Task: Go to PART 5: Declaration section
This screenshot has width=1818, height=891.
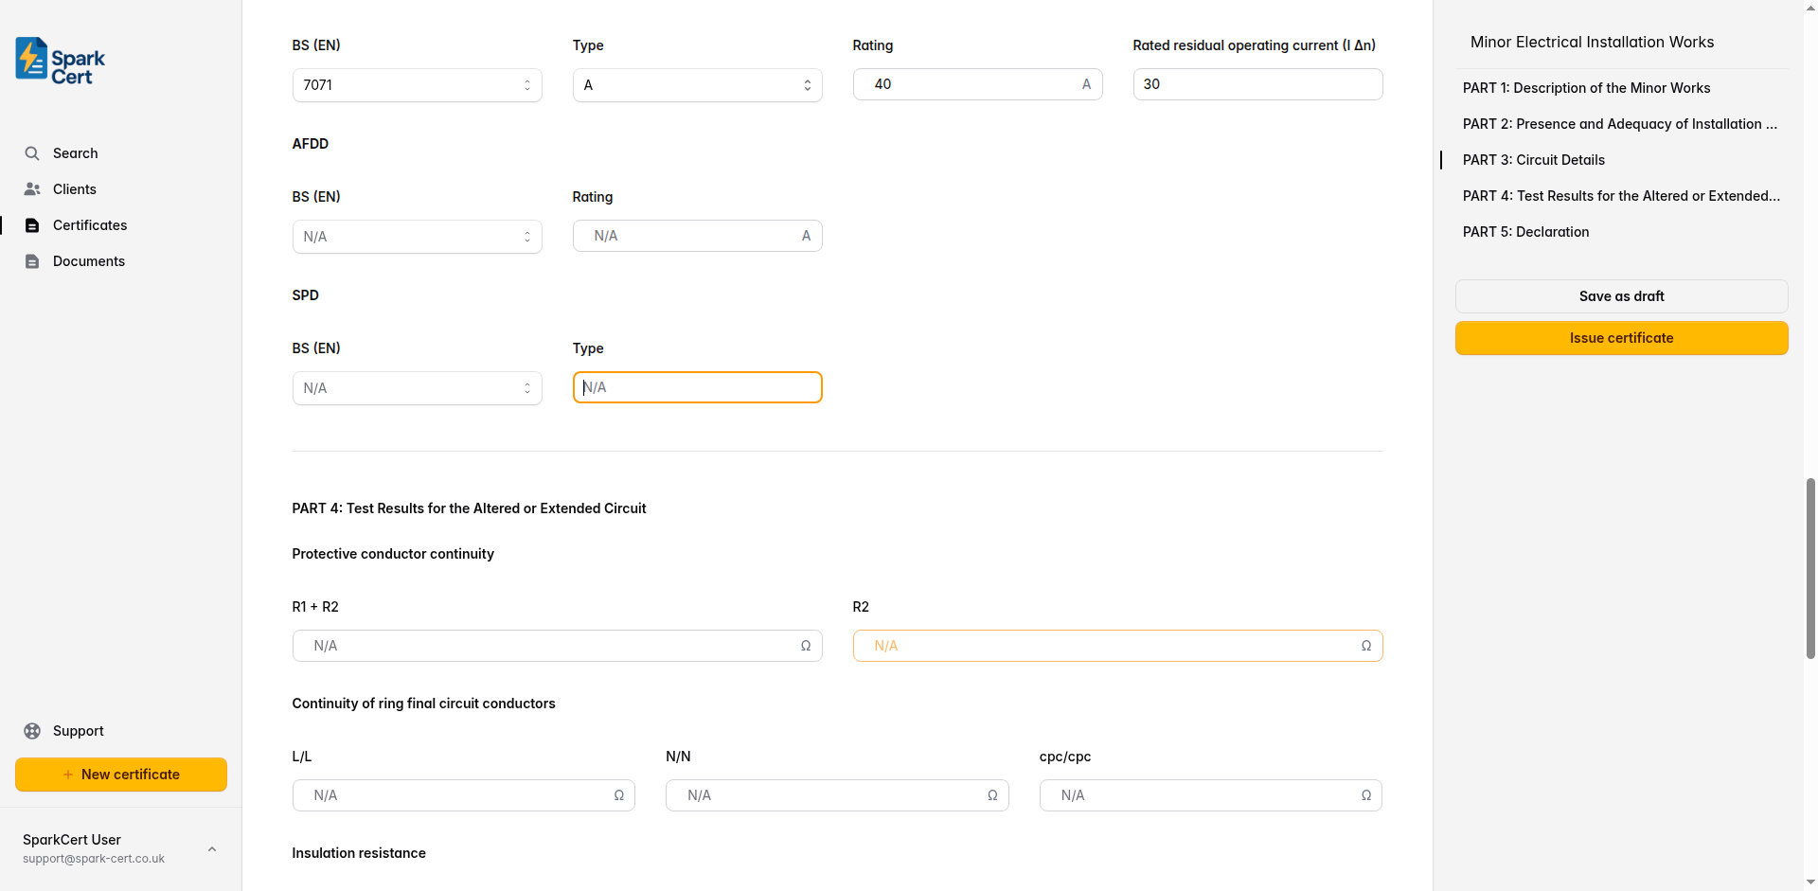Action: pyautogui.click(x=1525, y=232)
